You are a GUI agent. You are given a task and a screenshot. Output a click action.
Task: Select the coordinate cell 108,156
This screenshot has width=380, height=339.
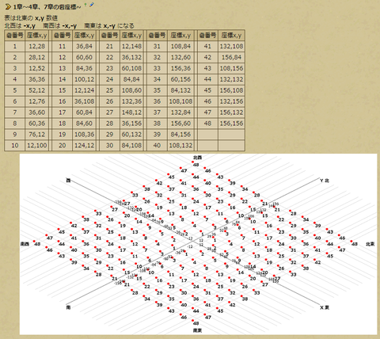coord(231,68)
